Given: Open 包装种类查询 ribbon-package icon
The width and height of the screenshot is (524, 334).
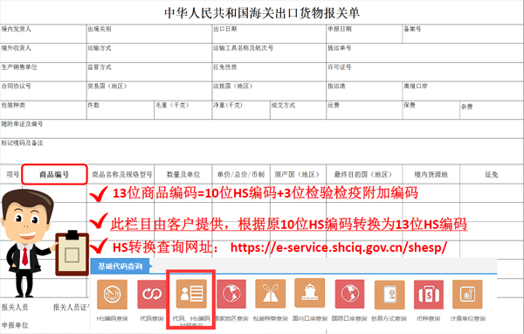Looking at the screenshot, I should click(271, 294).
